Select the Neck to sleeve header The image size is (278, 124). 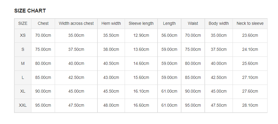coord(250,23)
